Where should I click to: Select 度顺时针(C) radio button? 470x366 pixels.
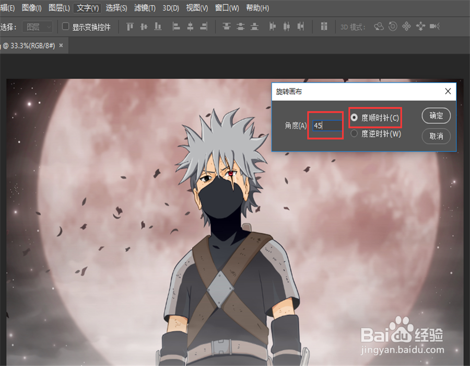[354, 118]
